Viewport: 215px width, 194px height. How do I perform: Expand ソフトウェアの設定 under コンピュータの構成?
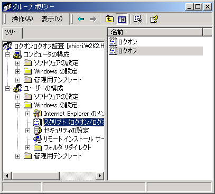pos(17,63)
